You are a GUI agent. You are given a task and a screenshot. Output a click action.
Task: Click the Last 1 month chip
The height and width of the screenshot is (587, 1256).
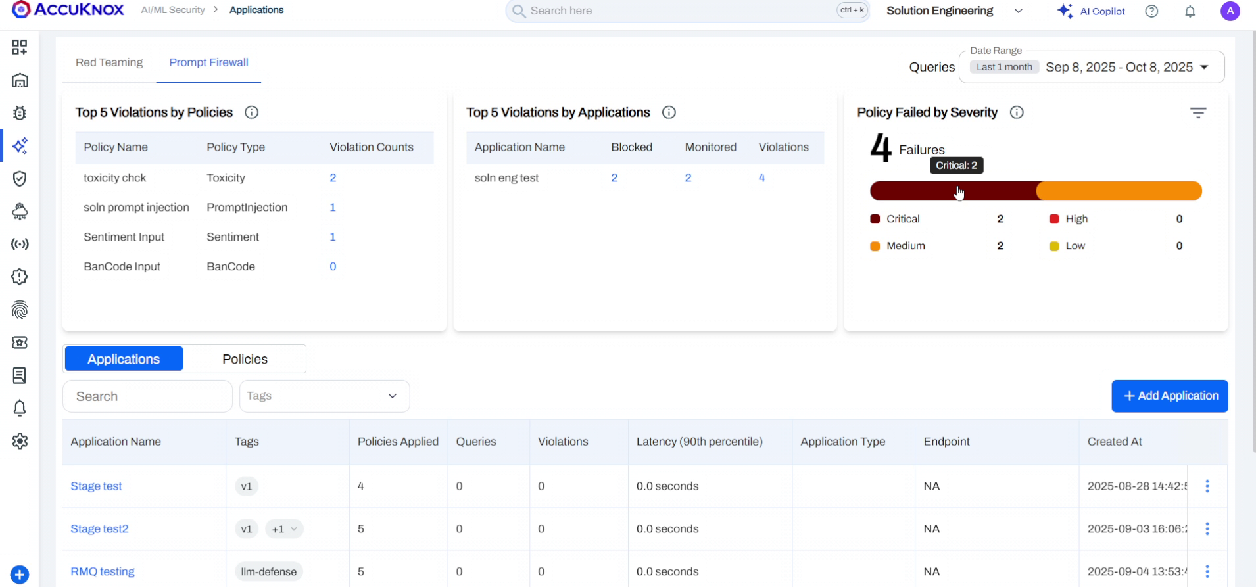1004,67
